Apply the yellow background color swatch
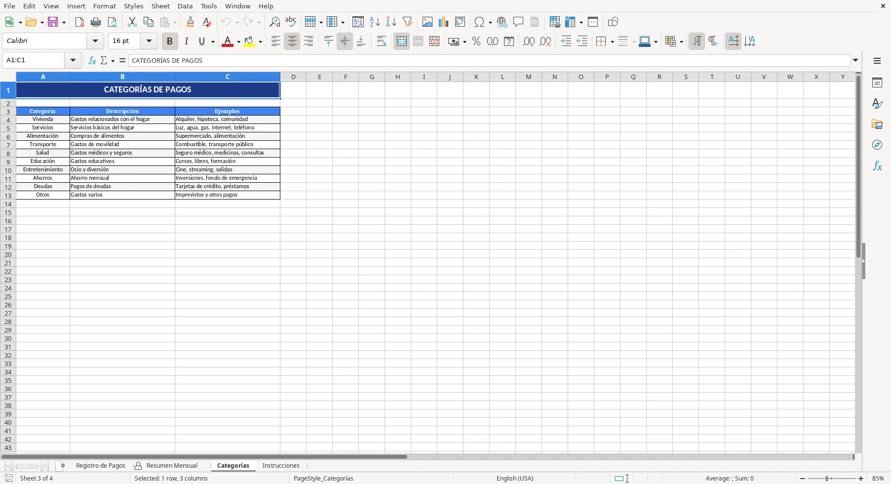891x484 pixels. click(x=249, y=41)
